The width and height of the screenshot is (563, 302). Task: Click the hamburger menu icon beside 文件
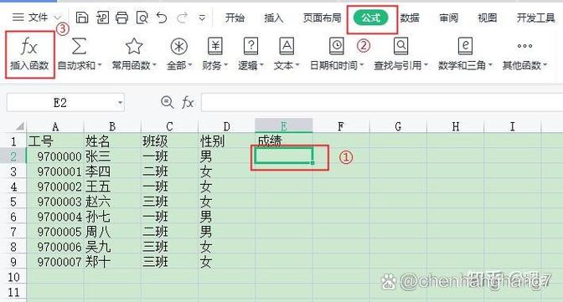coord(18,18)
